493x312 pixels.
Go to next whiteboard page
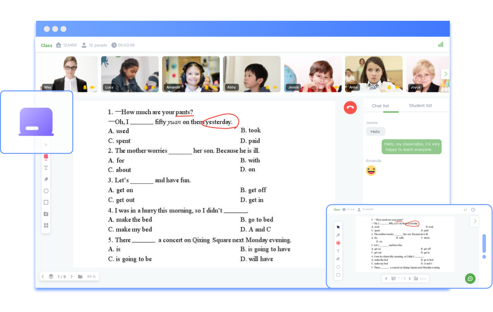pyautogui.click(x=71, y=276)
